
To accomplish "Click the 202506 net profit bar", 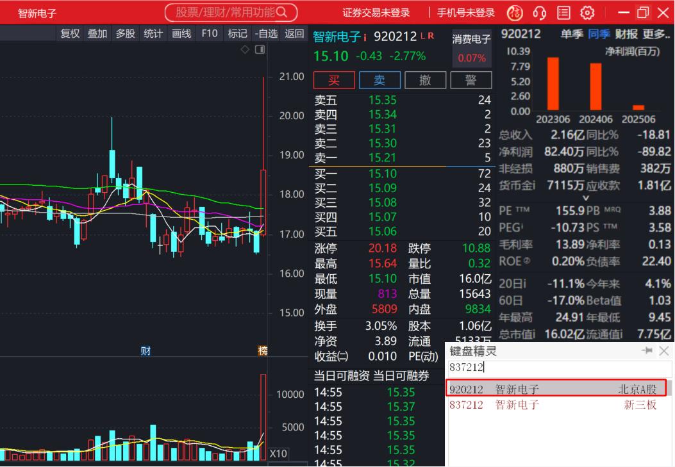I will pos(638,108).
